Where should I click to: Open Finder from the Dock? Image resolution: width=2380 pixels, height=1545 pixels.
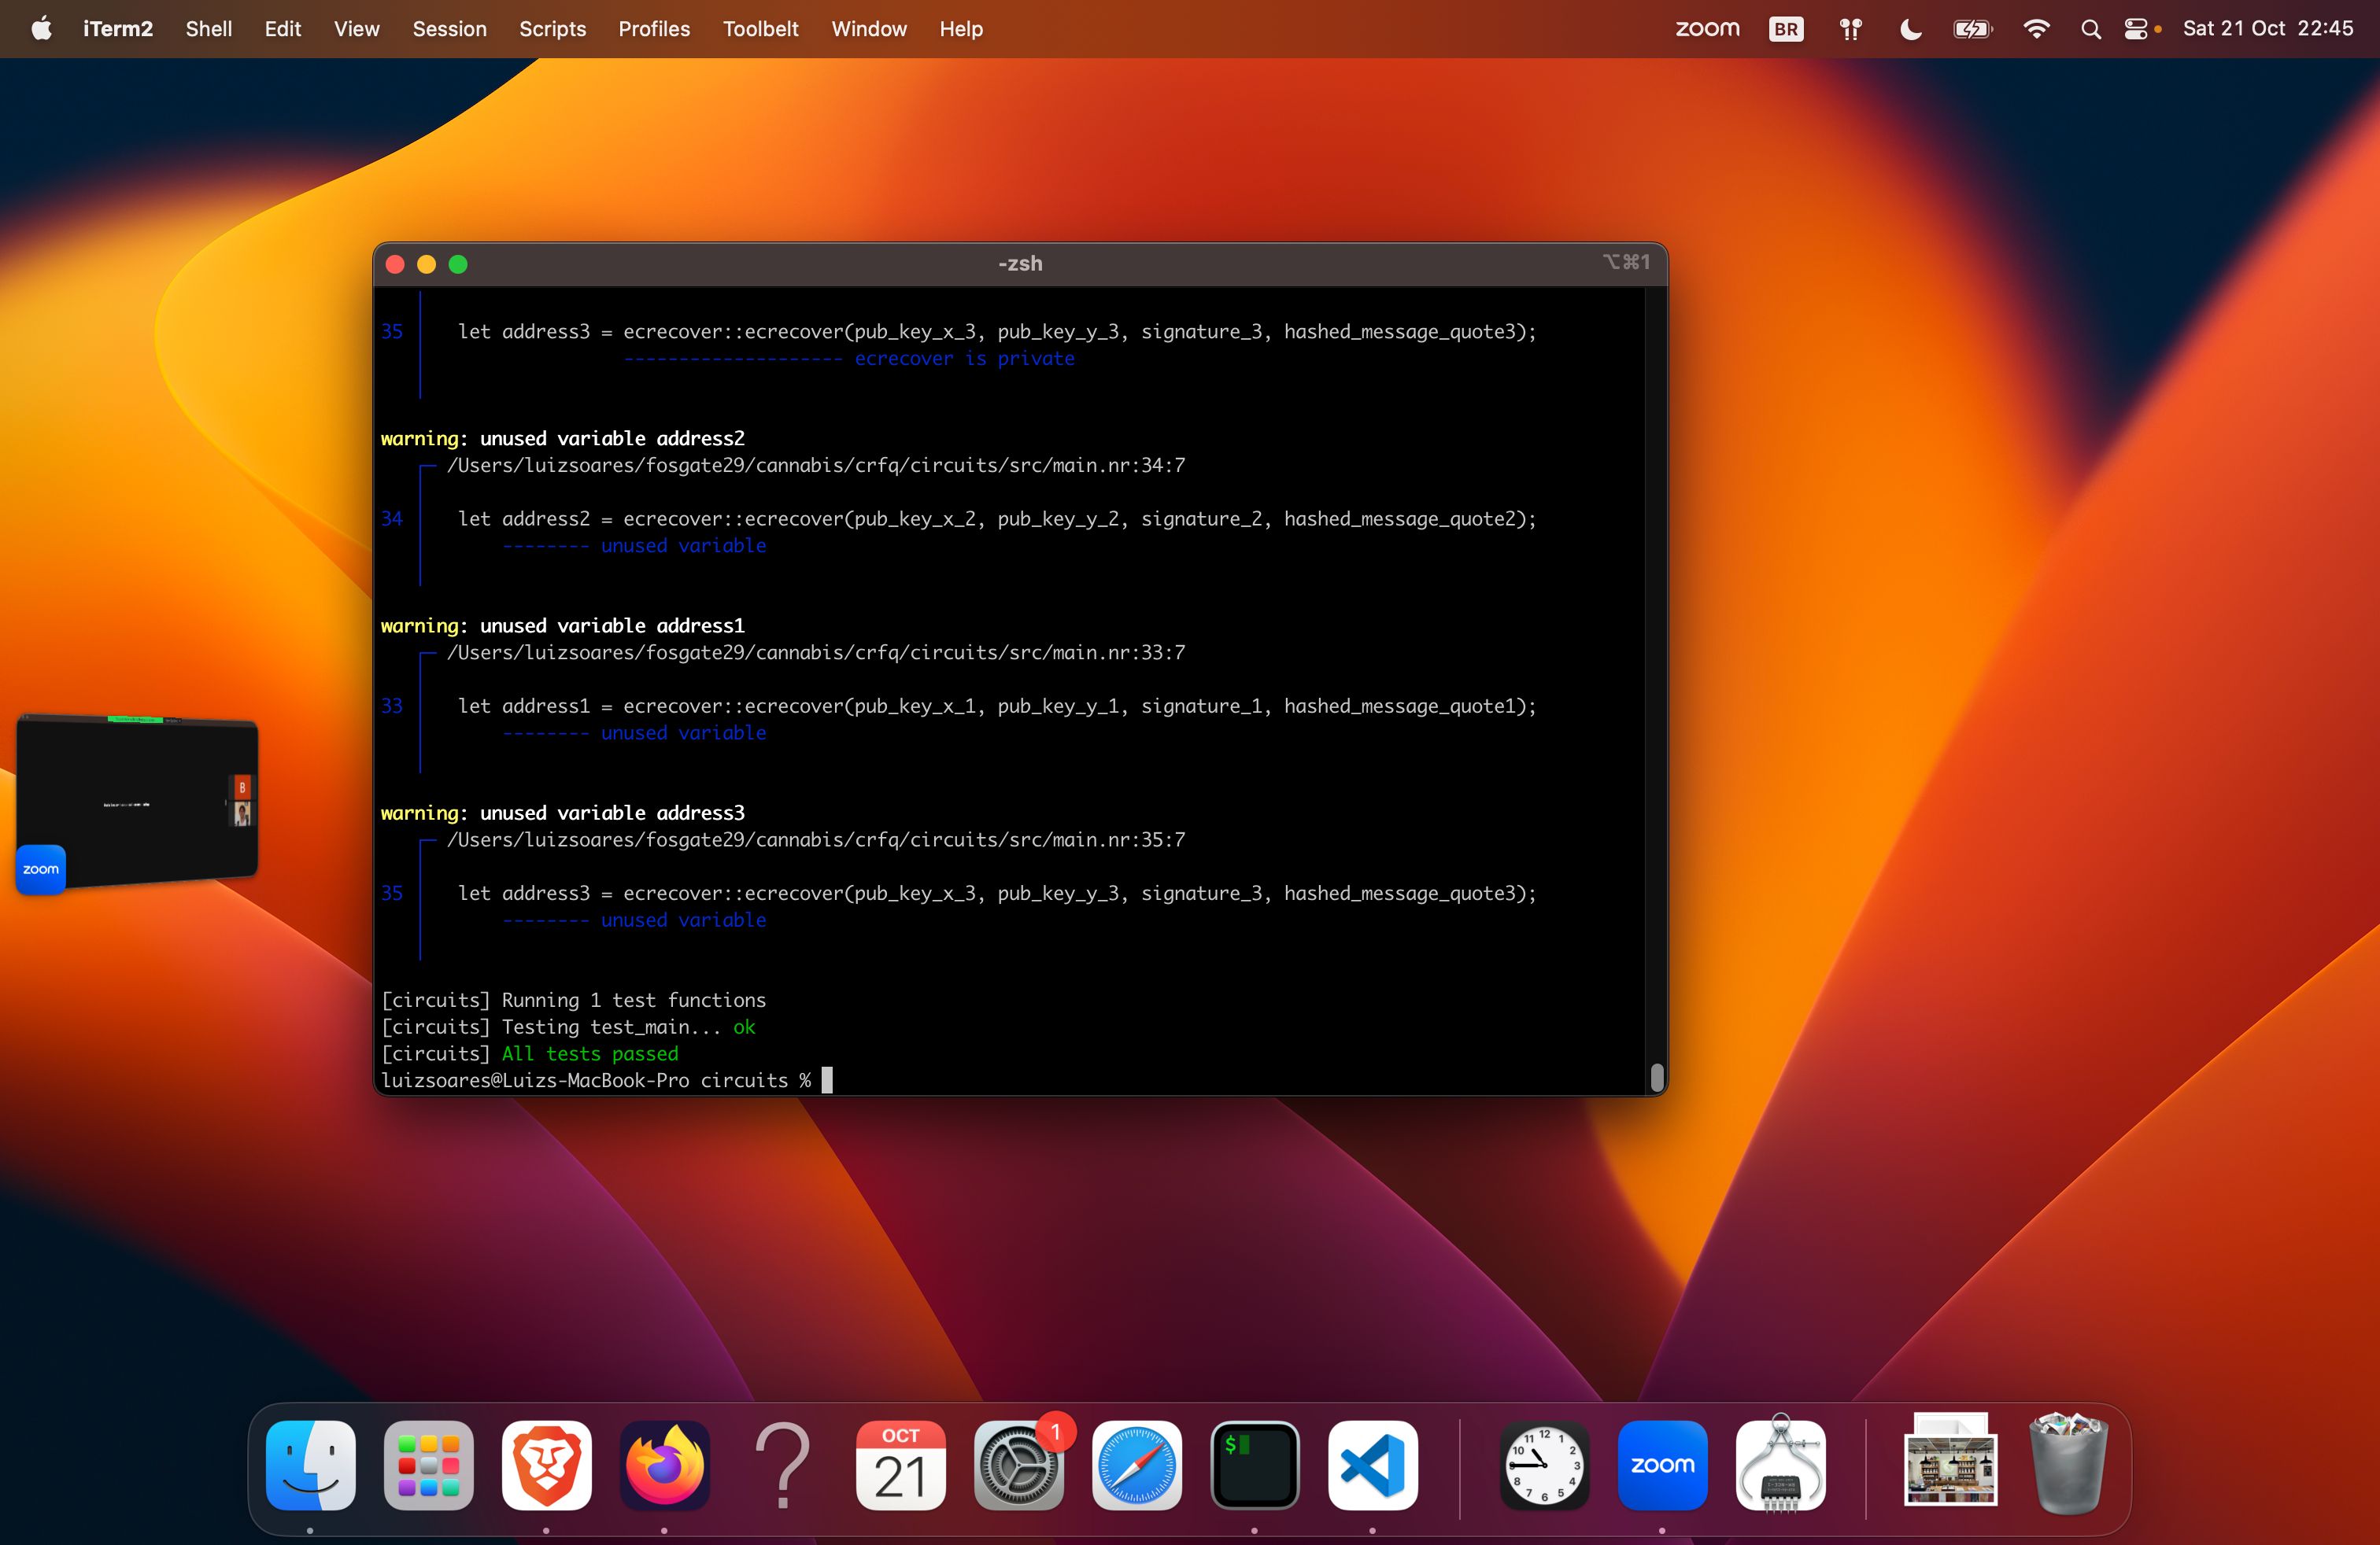pos(310,1465)
